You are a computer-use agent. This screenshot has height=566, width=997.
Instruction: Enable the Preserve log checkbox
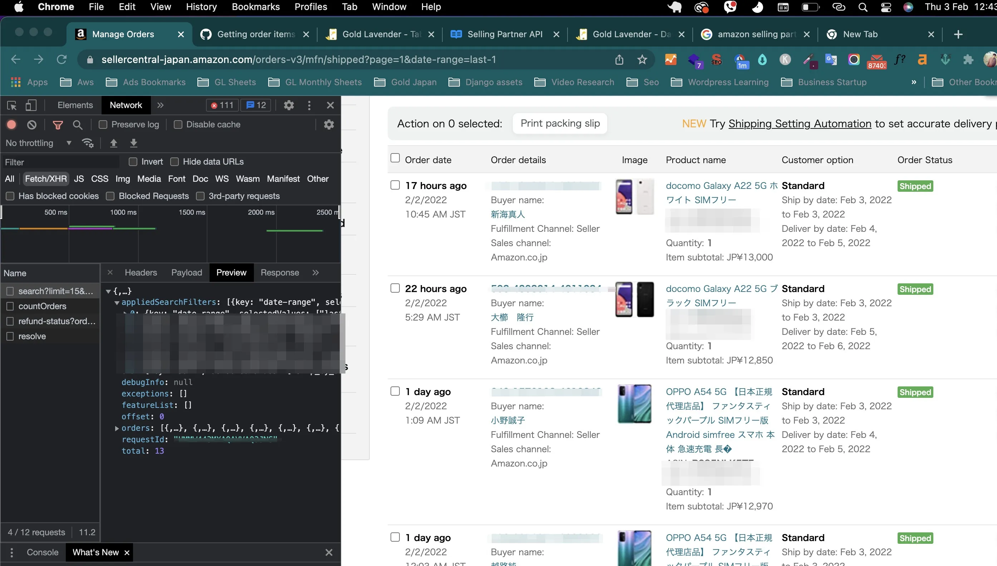(103, 125)
